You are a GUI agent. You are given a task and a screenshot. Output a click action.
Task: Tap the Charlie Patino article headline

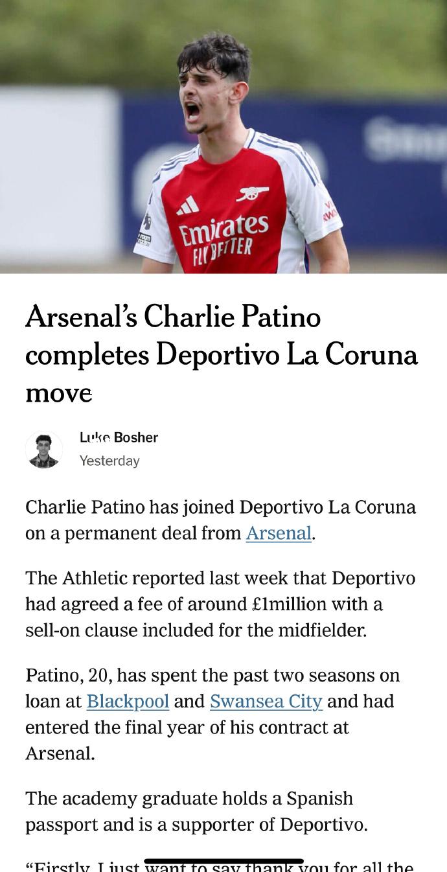pos(222,354)
